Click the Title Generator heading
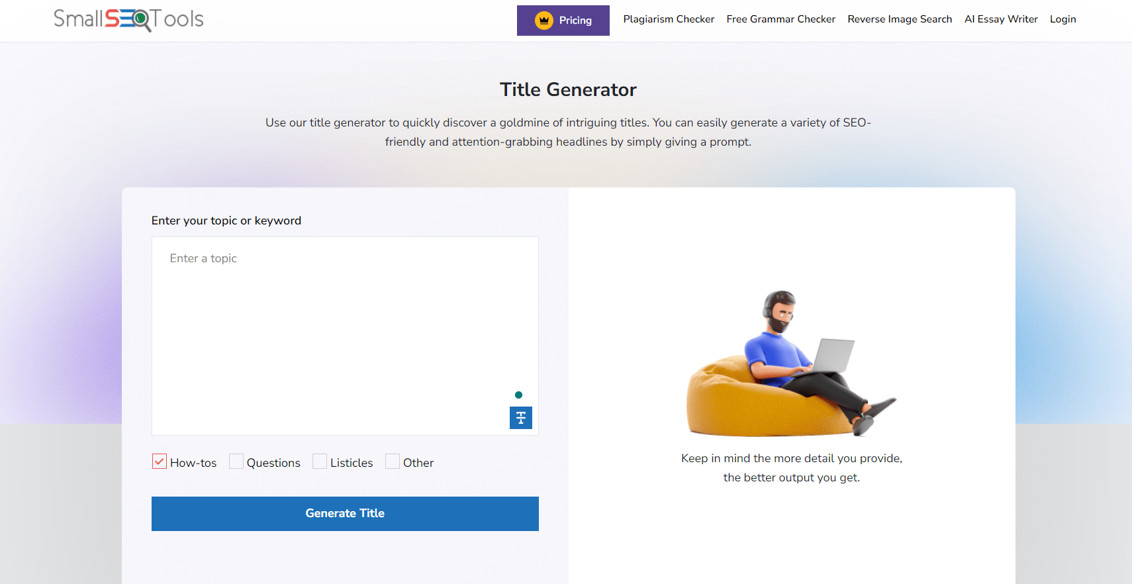 pos(568,89)
